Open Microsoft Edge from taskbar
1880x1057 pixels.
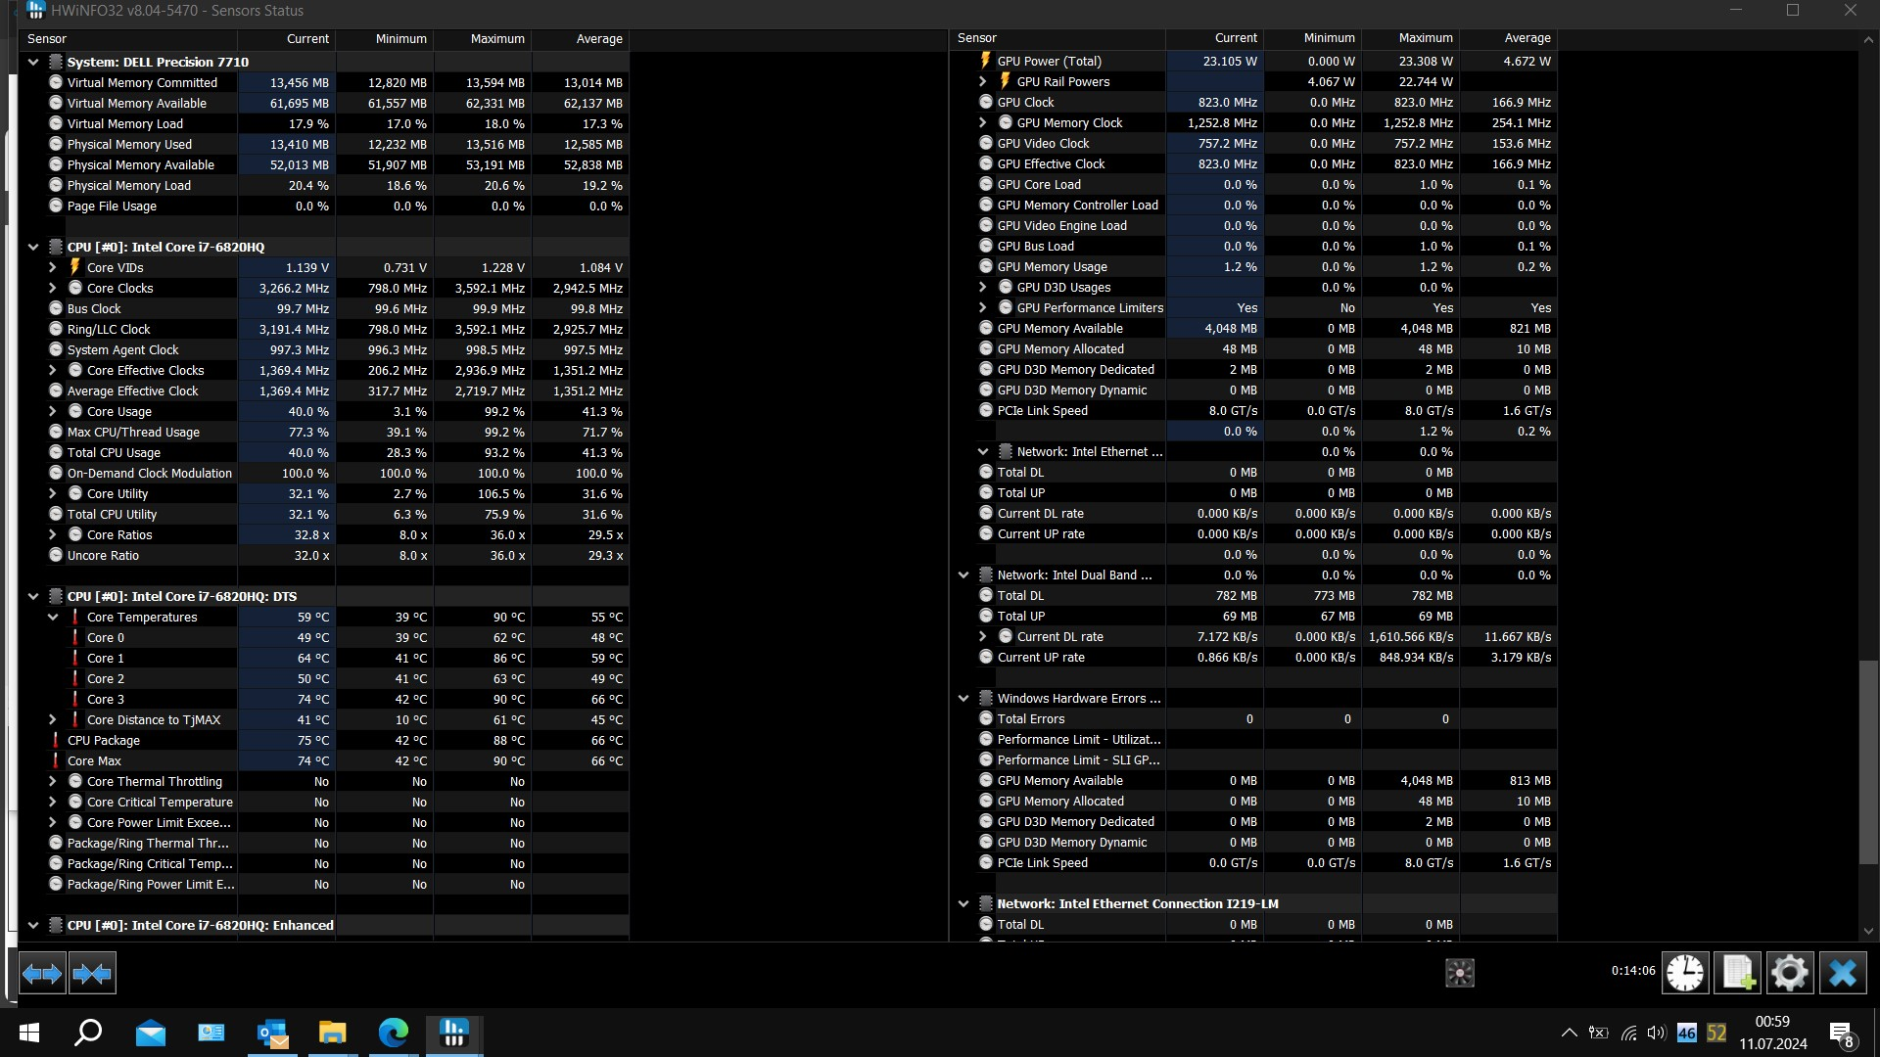pos(394,1033)
